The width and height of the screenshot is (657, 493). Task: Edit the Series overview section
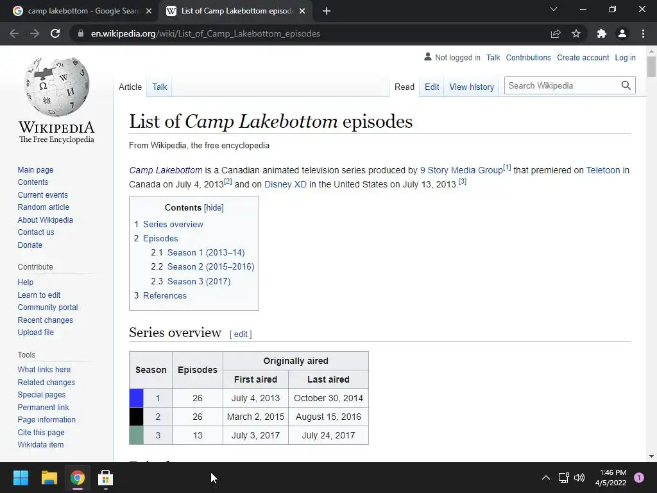point(241,334)
